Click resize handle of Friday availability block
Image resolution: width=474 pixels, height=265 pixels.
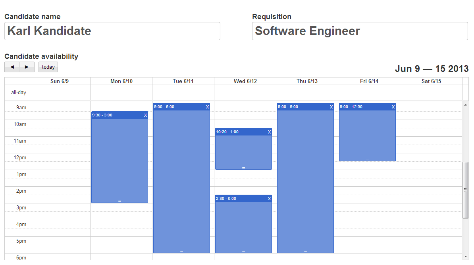click(x=367, y=159)
